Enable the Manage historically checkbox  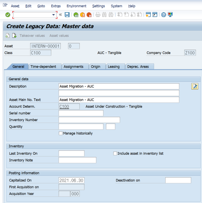(x=61, y=133)
